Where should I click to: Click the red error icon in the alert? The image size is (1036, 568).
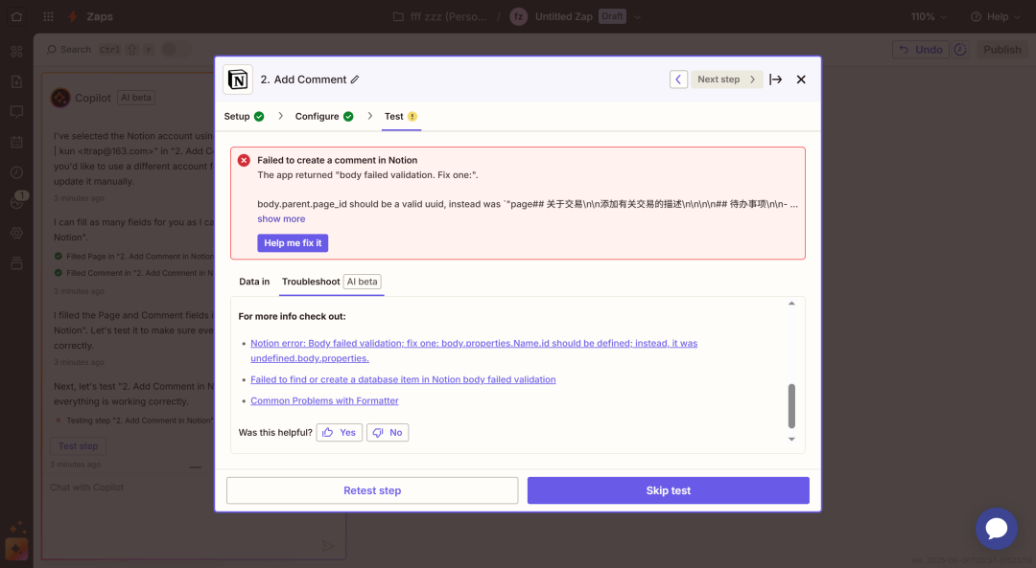click(244, 160)
